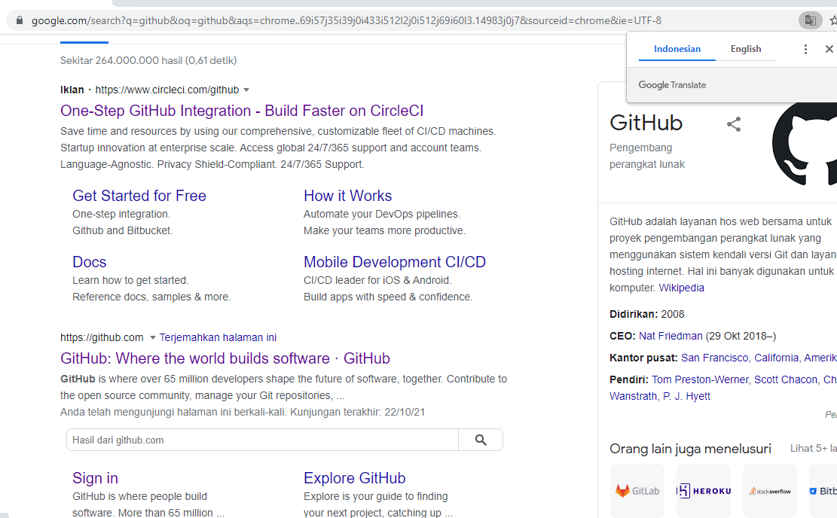837x518 pixels.
Task: Click the Google Translate icon in address bar
Action: click(x=810, y=21)
